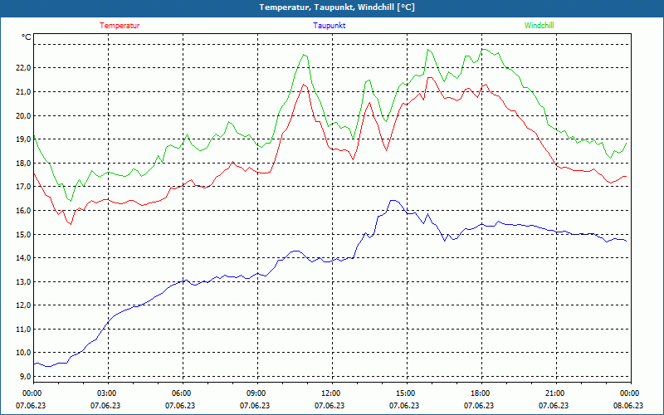Click the 20,0 y-axis value
664x415 pixels.
pos(24,115)
